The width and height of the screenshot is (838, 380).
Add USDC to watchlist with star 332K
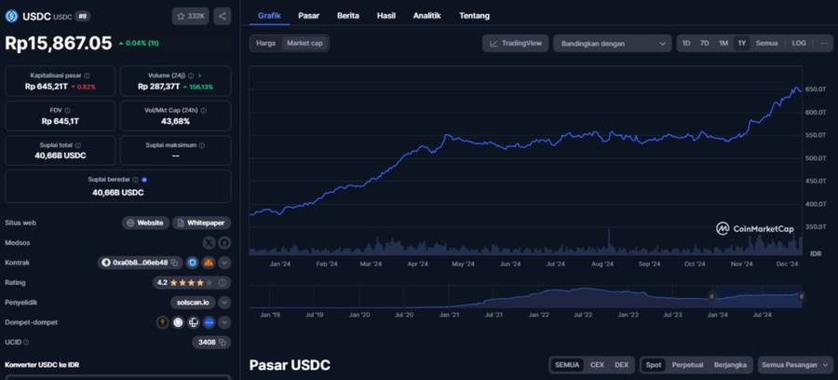point(190,17)
